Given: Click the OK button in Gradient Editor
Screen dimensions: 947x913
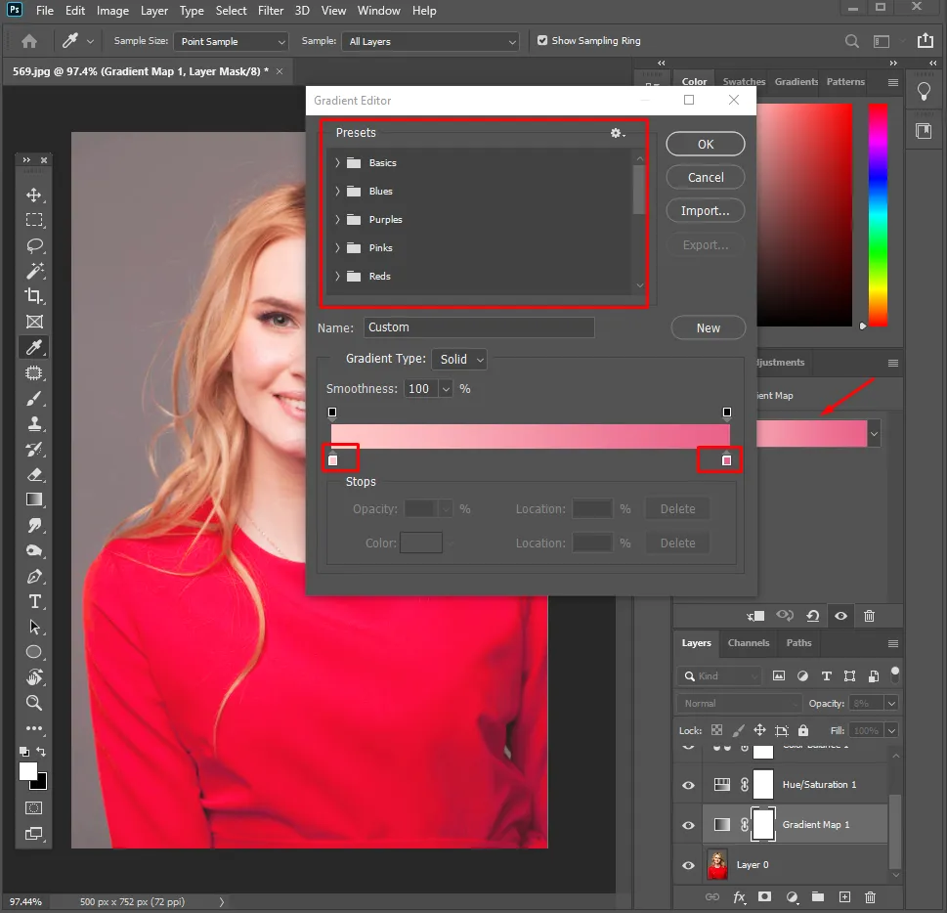Looking at the screenshot, I should click(x=705, y=144).
